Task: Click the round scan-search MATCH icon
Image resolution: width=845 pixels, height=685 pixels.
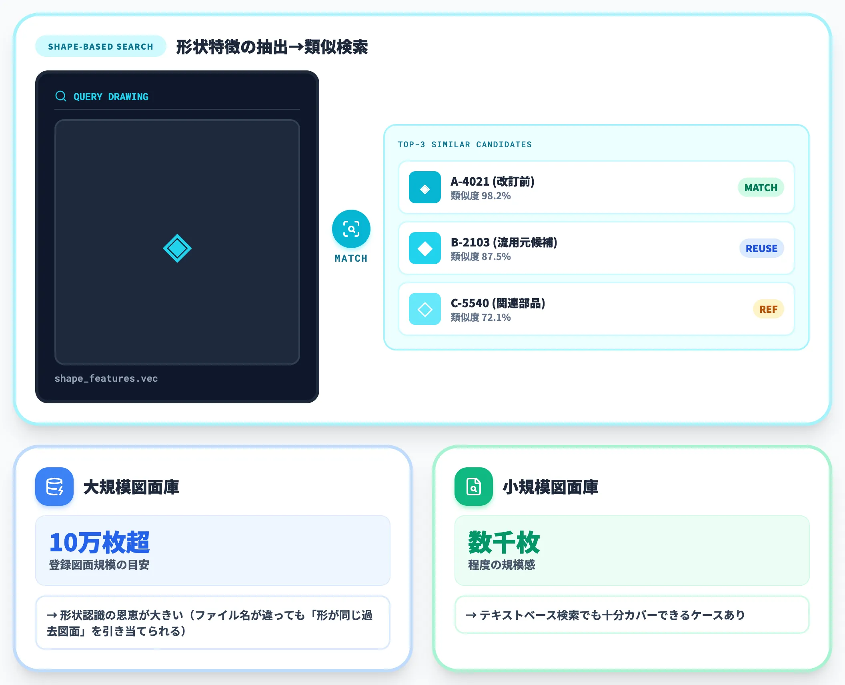Action: coord(351,229)
